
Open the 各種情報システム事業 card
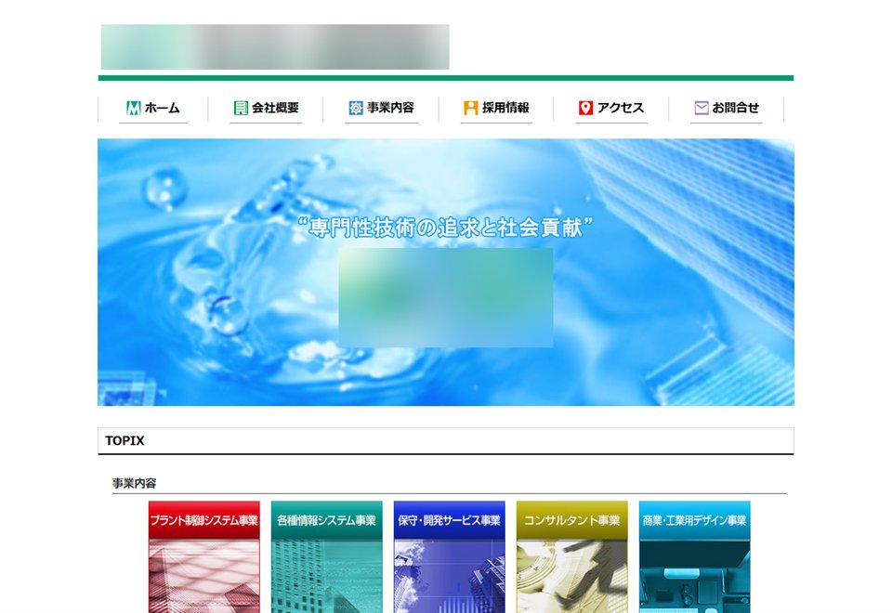[x=326, y=556]
